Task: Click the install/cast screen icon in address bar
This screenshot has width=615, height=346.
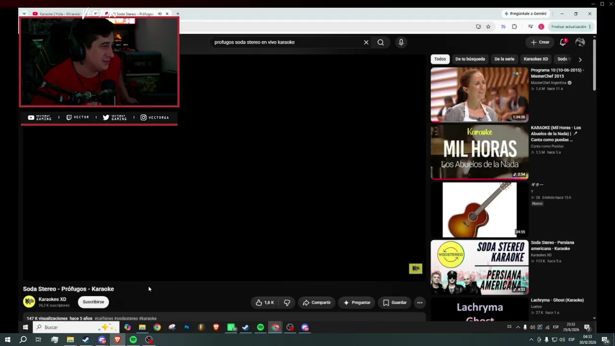Action: point(478,27)
